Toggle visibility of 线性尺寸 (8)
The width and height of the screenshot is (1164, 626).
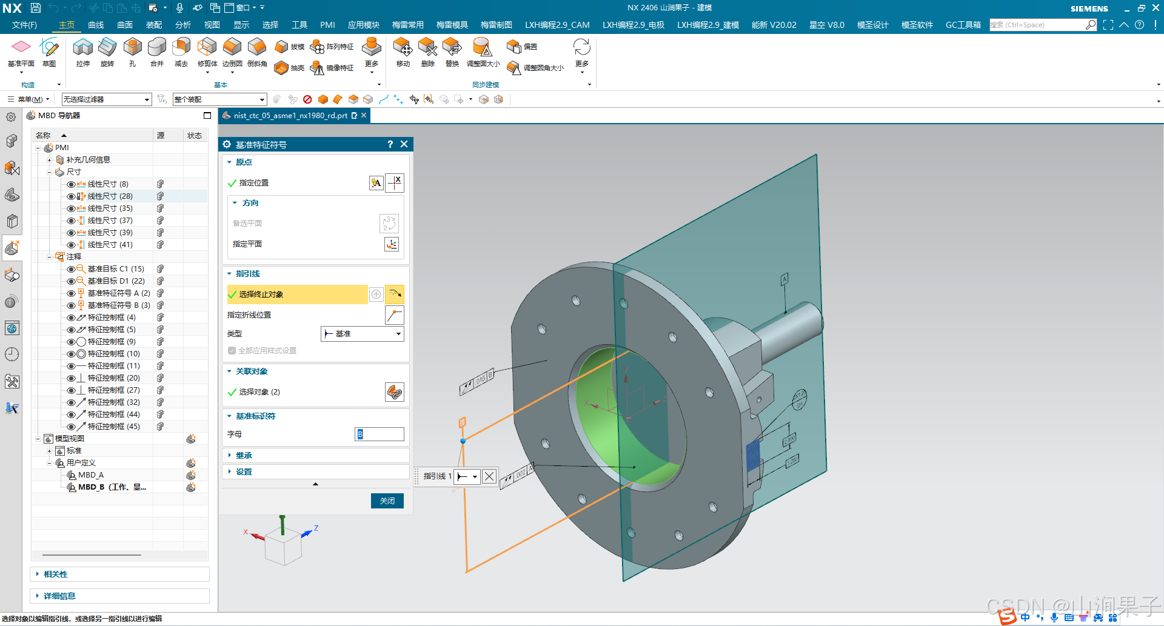pyautogui.click(x=71, y=184)
